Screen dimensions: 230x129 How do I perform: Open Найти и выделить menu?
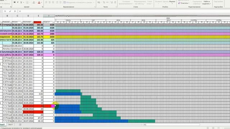point(207,3)
